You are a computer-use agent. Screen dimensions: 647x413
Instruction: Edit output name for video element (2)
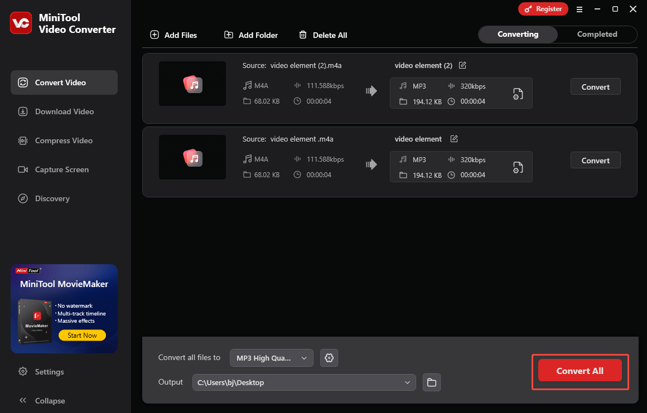[x=462, y=65]
